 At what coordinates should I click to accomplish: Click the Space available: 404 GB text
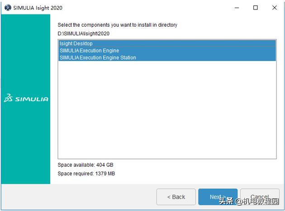click(85, 165)
